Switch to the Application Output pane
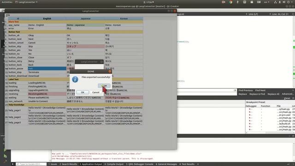Screen dimensions: 295x166 91,164
